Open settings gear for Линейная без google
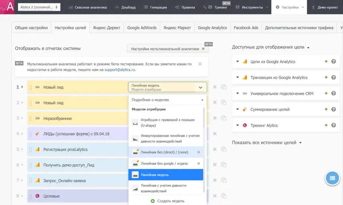Screen dimensions: 343x205 pos(199,164)
